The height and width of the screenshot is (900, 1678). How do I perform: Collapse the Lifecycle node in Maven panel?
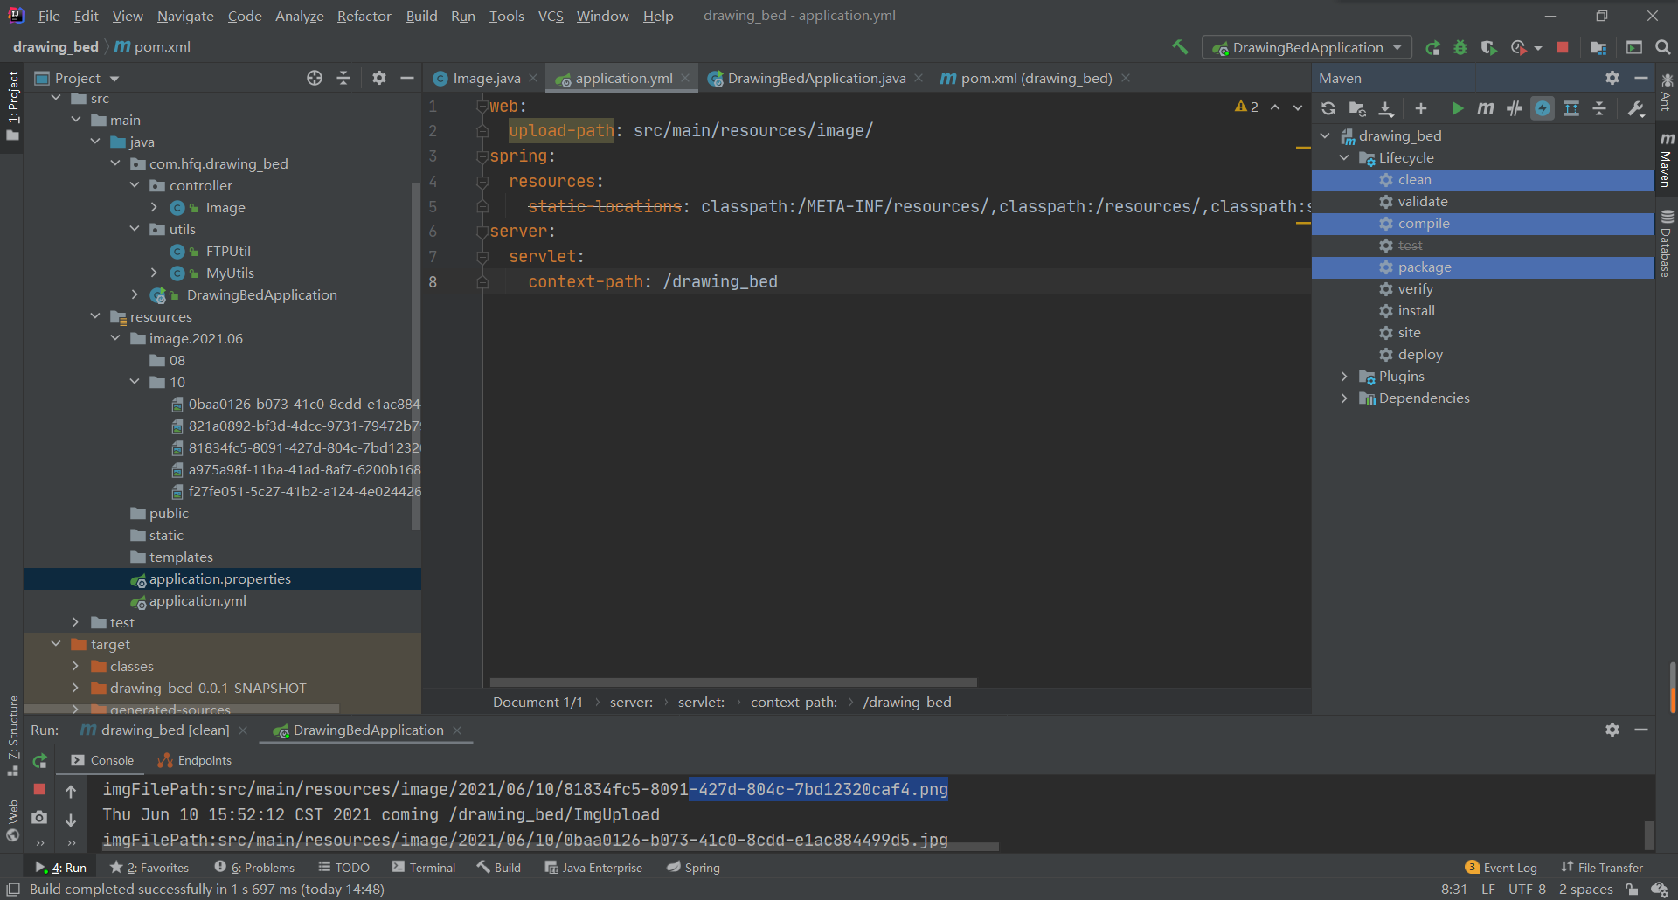pyautogui.click(x=1346, y=157)
